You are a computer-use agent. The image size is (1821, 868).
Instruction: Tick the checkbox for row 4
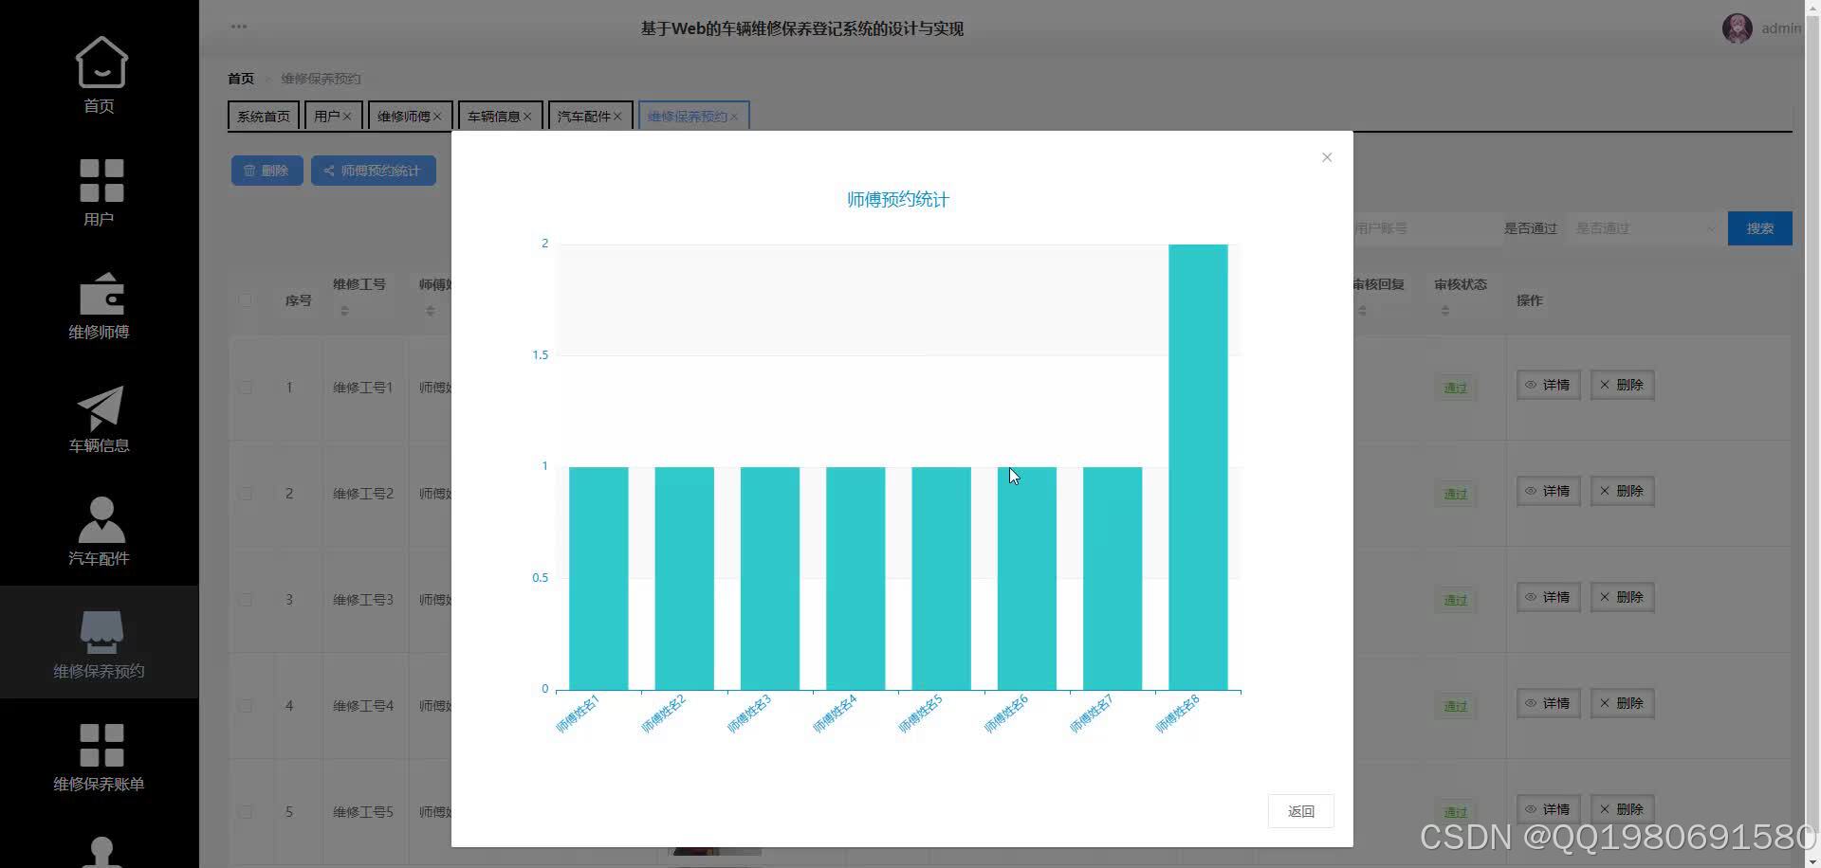click(x=246, y=706)
